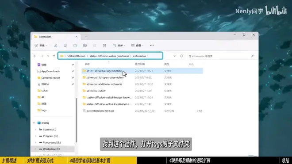Sort by the Size column header
Screen dimensions: 292x164
[191, 64]
